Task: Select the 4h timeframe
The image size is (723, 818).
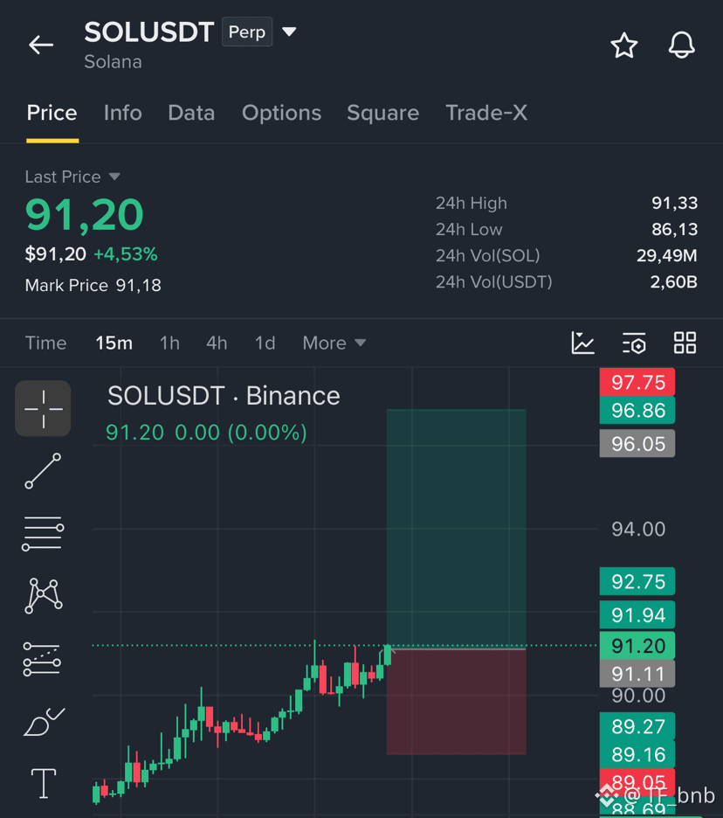Action: 217,343
